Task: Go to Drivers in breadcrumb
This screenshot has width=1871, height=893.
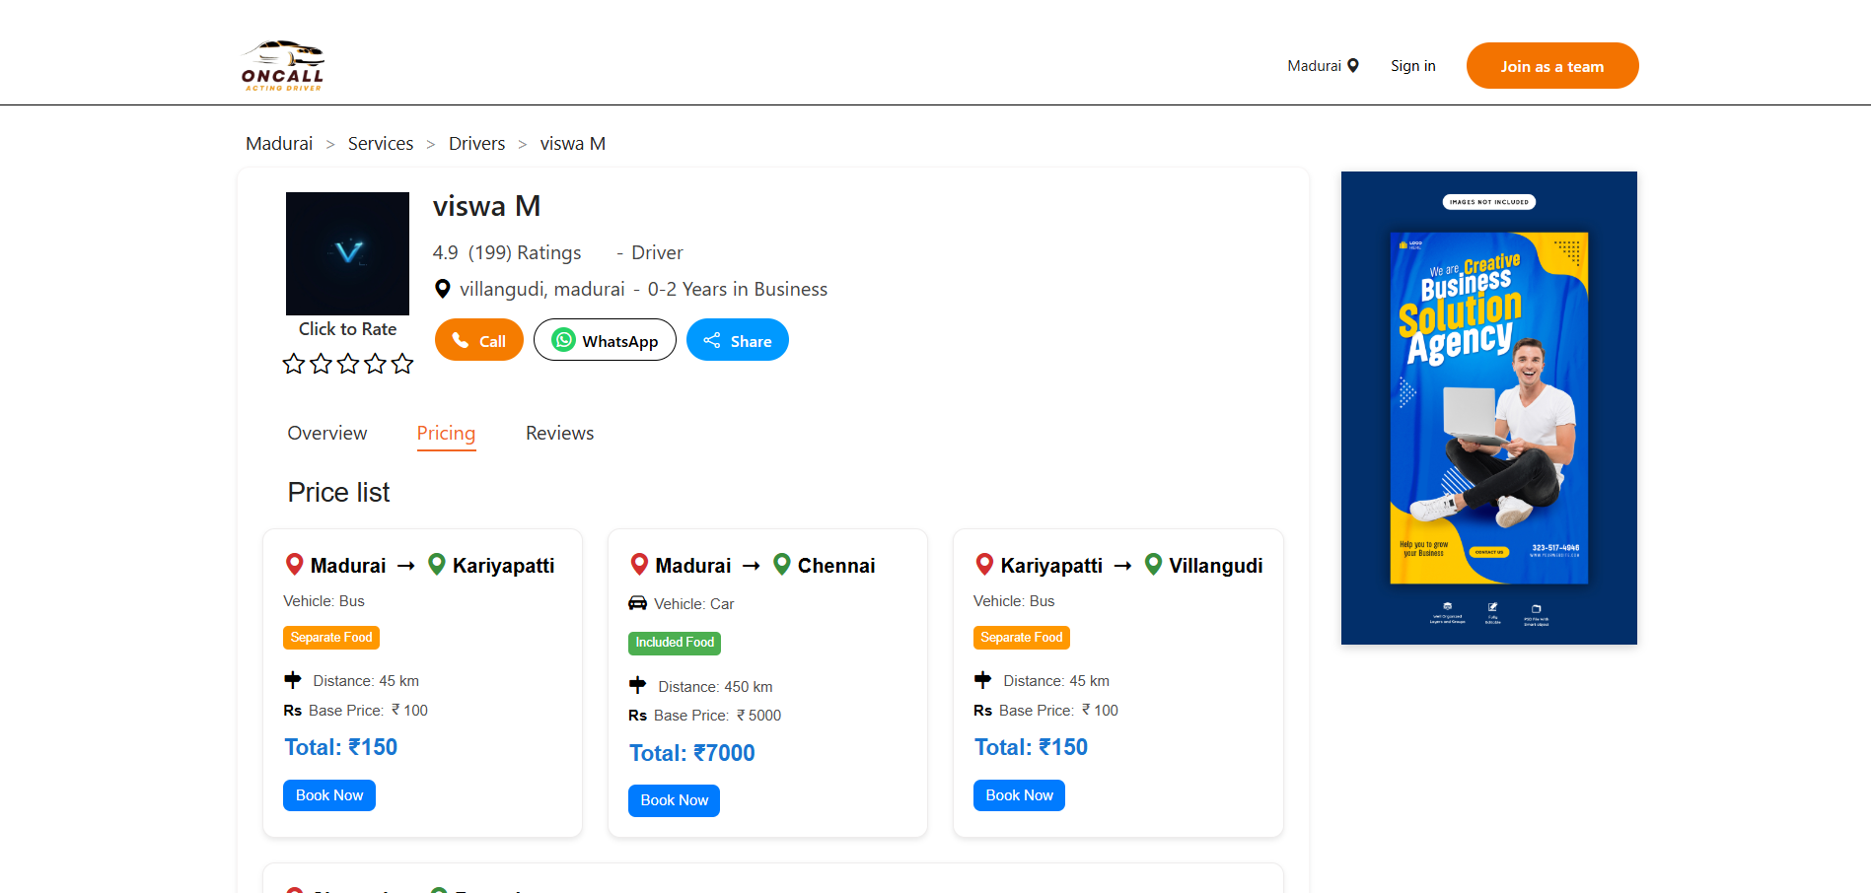Action: point(476,144)
